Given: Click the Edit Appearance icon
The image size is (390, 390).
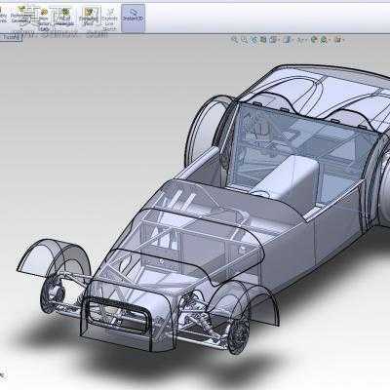Looking at the screenshot, I should (x=314, y=40).
